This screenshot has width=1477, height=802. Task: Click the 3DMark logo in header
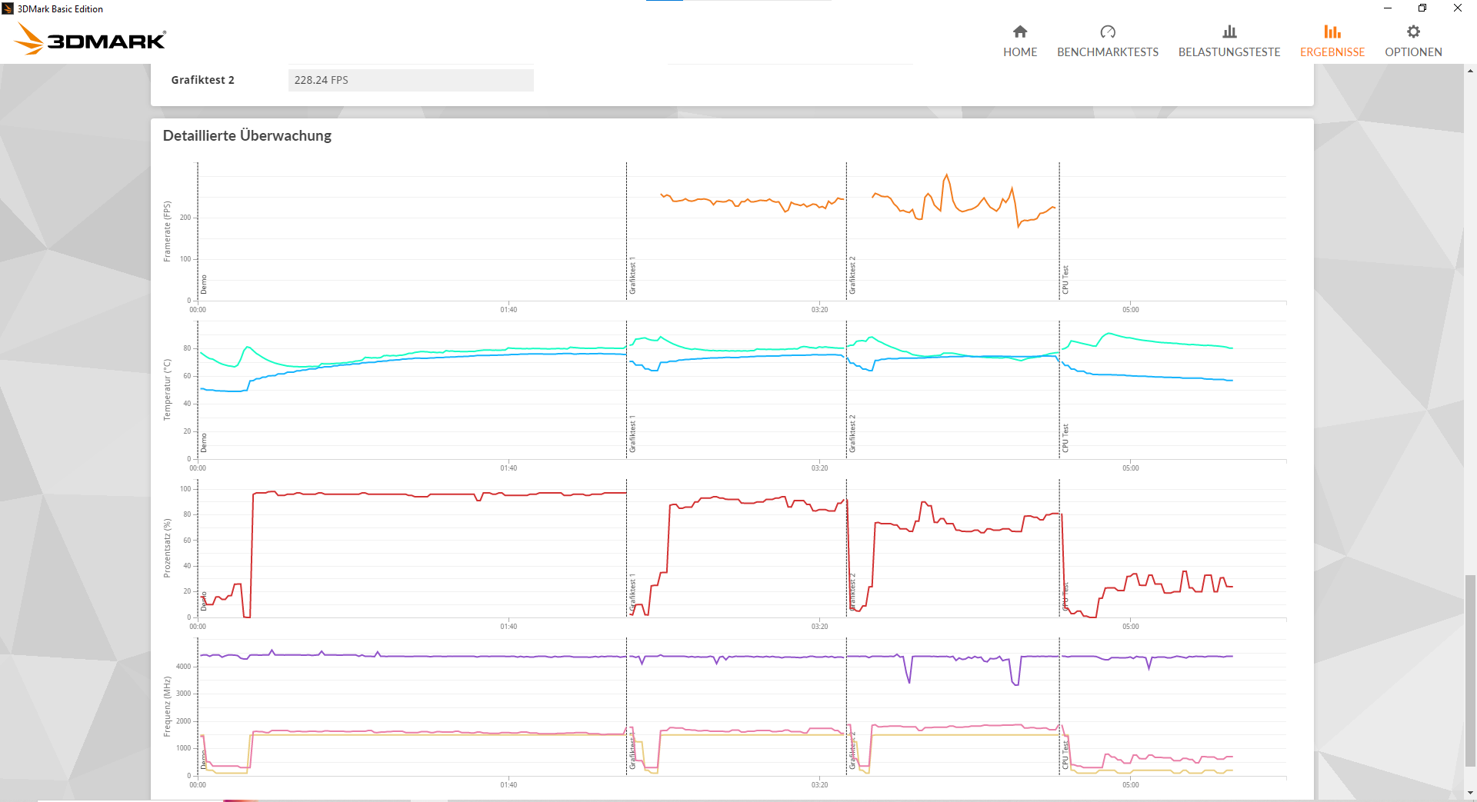(x=90, y=39)
